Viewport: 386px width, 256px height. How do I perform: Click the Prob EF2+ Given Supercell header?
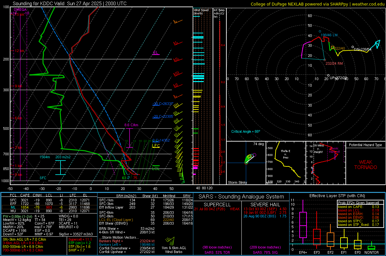point(359,203)
